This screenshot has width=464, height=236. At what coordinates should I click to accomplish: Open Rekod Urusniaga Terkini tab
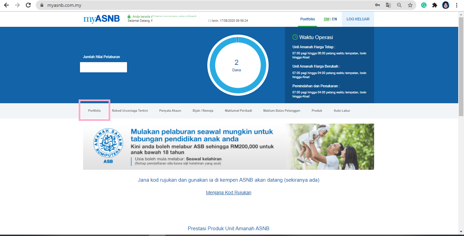[130, 111]
